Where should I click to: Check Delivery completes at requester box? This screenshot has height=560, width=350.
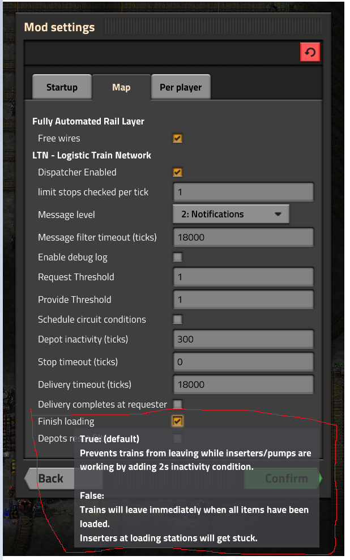177,404
